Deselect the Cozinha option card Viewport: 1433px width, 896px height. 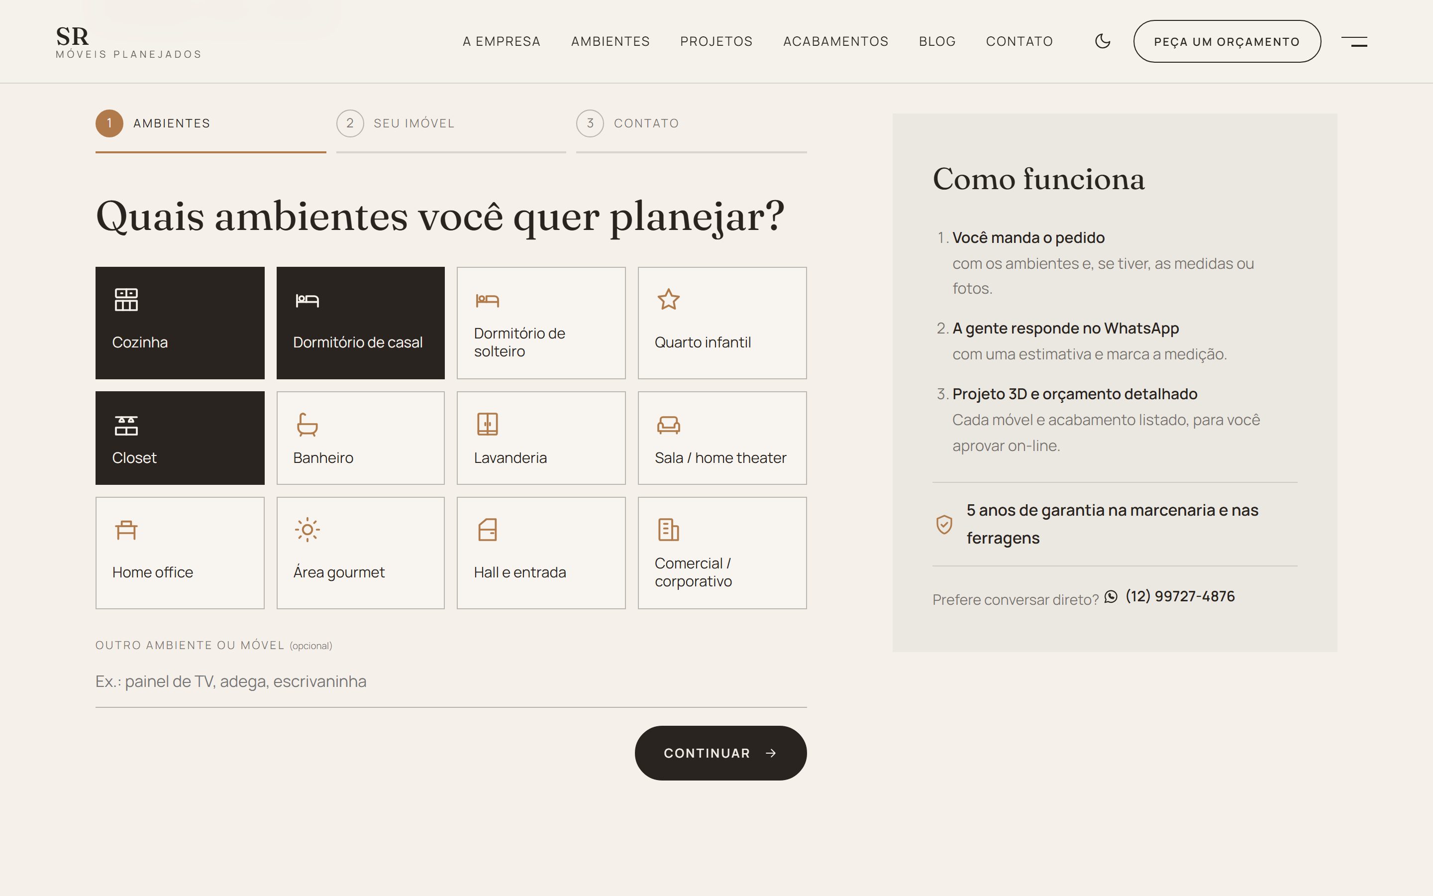click(180, 323)
